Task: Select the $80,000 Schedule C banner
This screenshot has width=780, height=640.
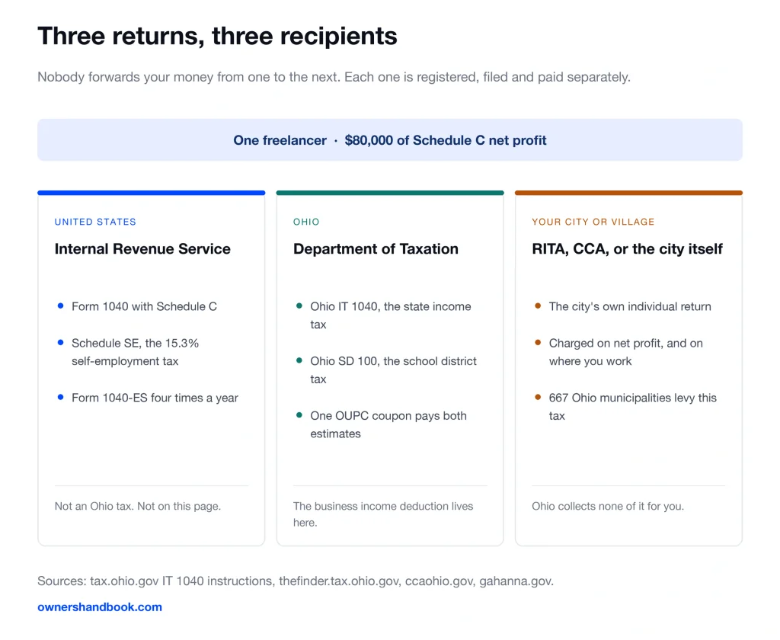Action: click(390, 140)
